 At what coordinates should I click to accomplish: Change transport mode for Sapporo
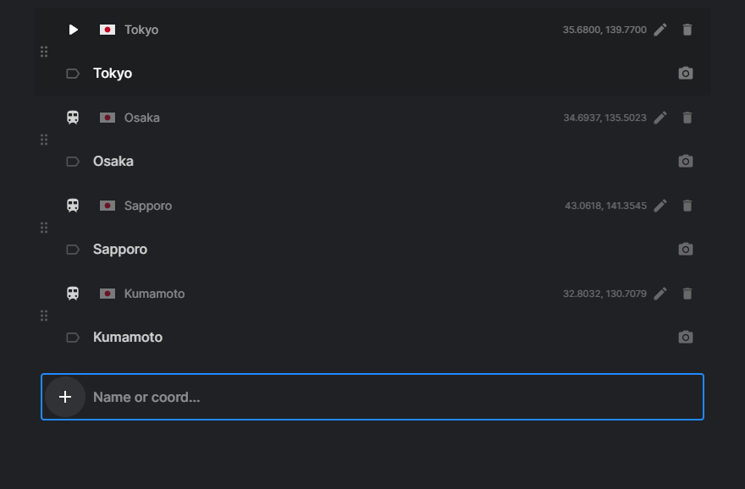[x=73, y=206]
